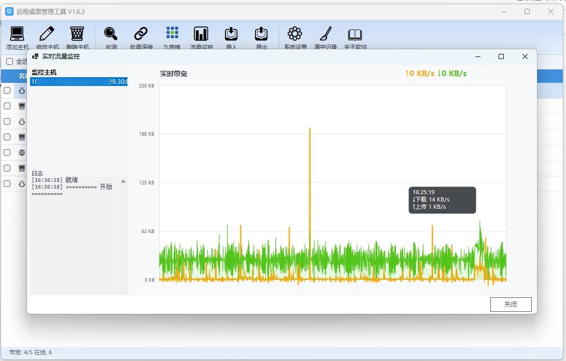Viewport: 566px width, 361px height.
Task: Click the orange upload speed ↑0 KB/s
Action: point(420,74)
